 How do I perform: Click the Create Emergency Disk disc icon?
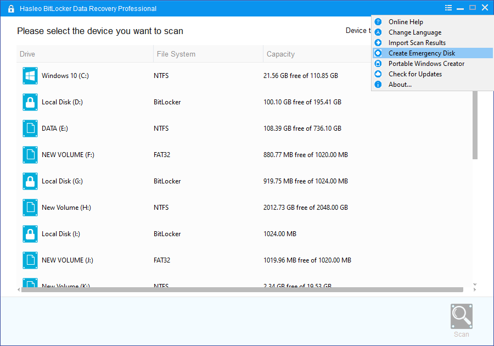coord(378,53)
